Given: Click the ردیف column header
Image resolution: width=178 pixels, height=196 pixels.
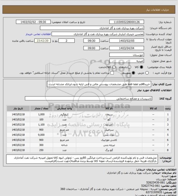Looking at the screenshot, I should [x=168, y=109].
